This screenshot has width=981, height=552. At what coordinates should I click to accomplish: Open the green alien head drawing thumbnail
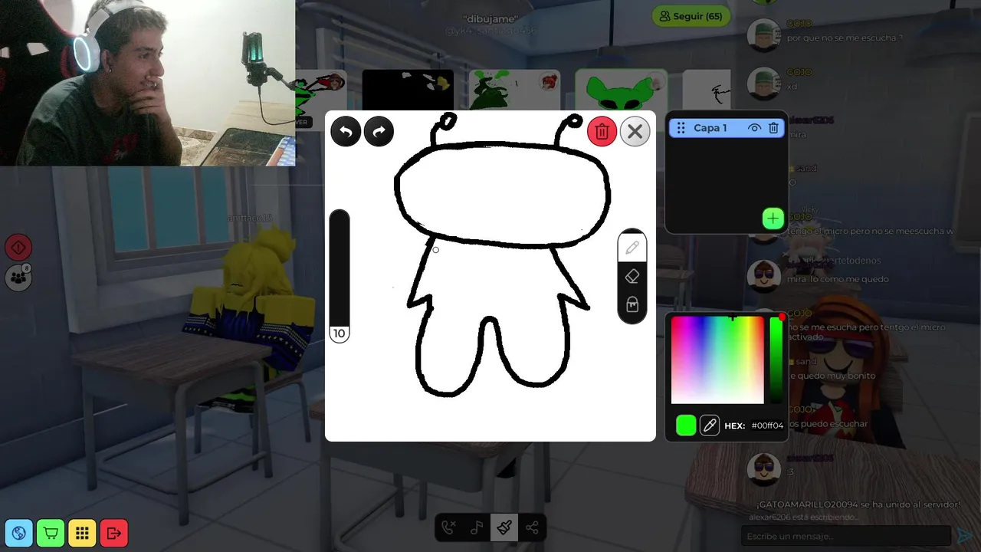pos(621,90)
